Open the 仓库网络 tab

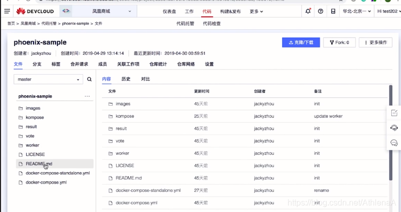(186, 64)
